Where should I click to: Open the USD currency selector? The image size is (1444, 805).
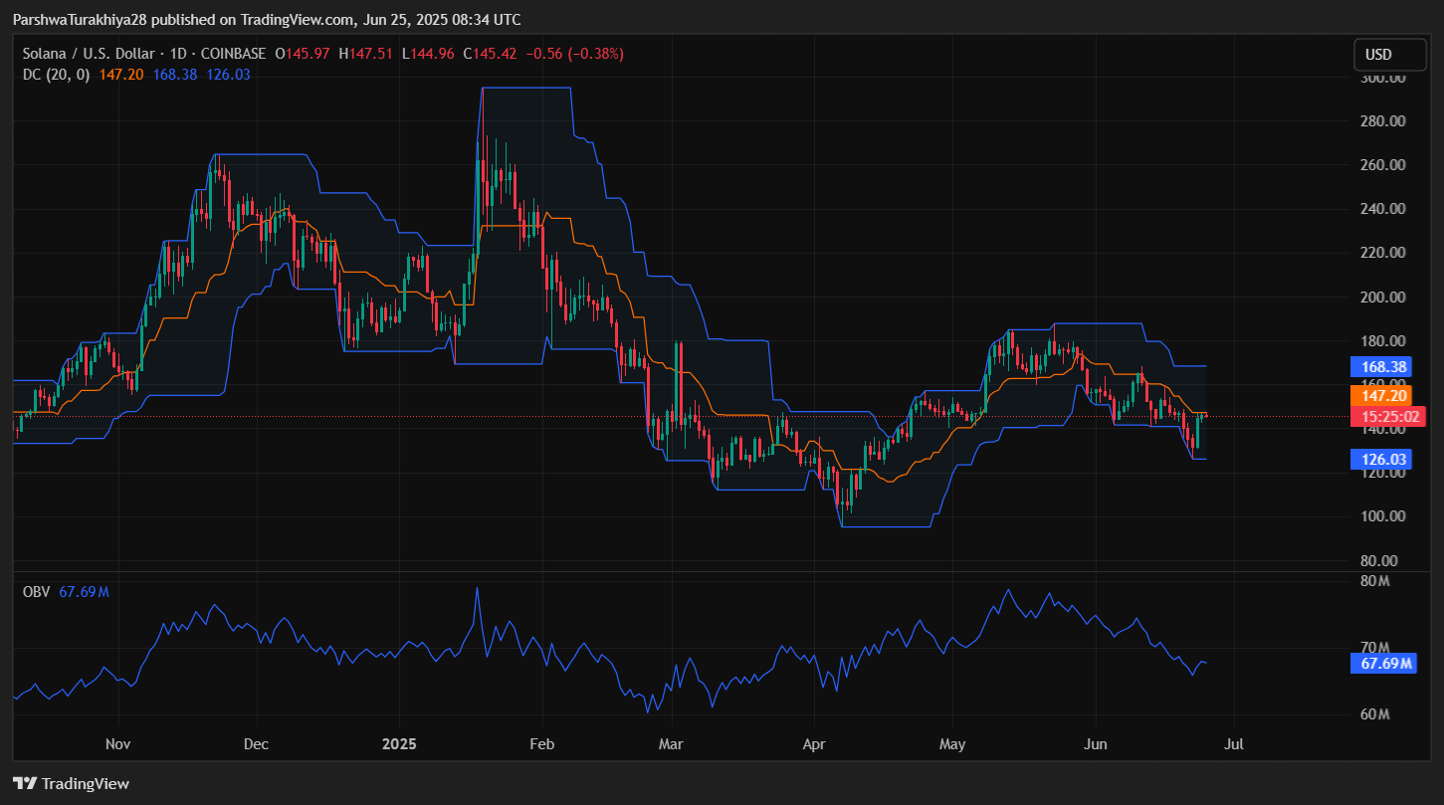click(1389, 55)
